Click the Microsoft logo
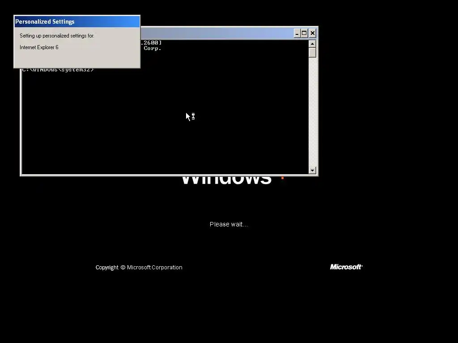This screenshot has height=343, width=458. [x=346, y=267]
